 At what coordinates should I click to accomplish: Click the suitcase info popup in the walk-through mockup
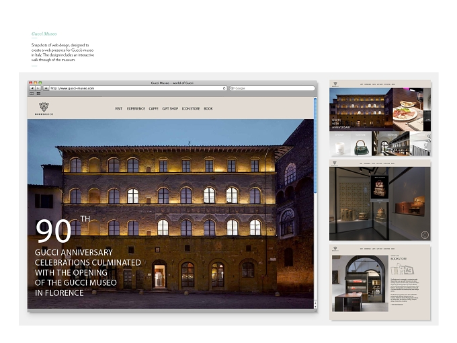click(380, 188)
